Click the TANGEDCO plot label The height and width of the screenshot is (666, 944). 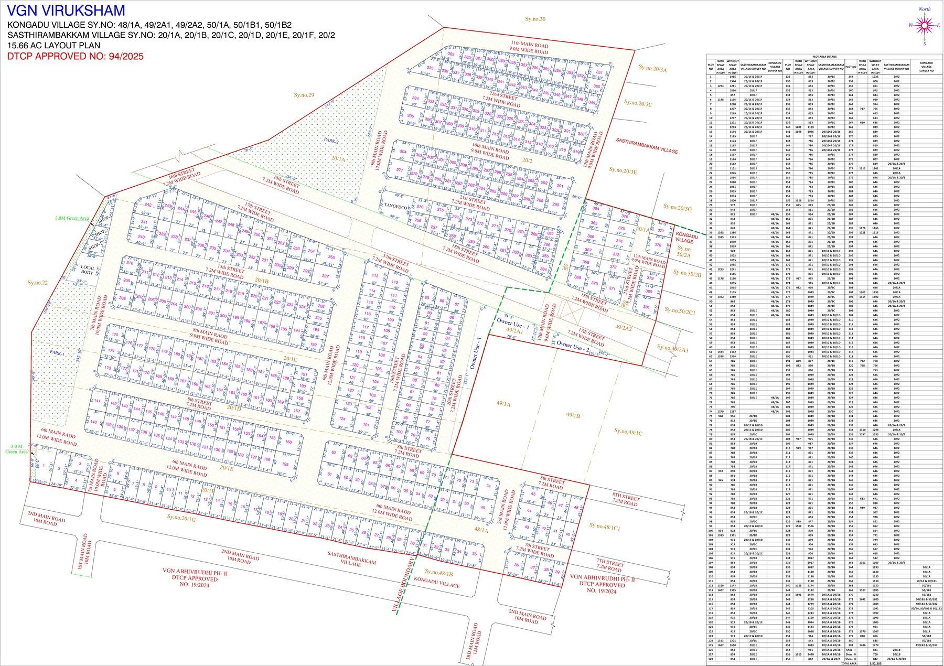(395, 207)
